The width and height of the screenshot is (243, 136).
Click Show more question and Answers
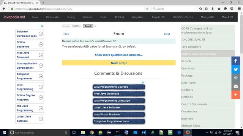tap(119, 55)
